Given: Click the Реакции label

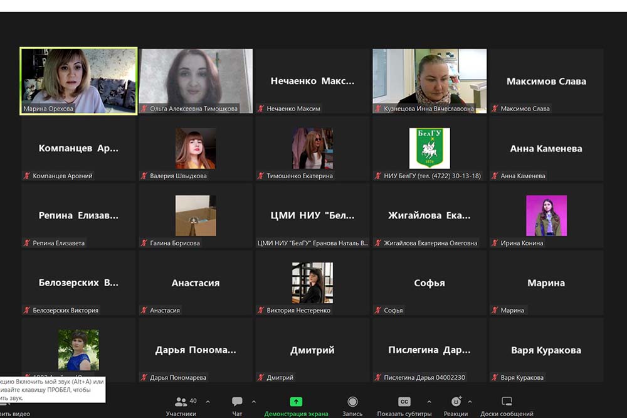Looking at the screenshot, I should point(455,414).
